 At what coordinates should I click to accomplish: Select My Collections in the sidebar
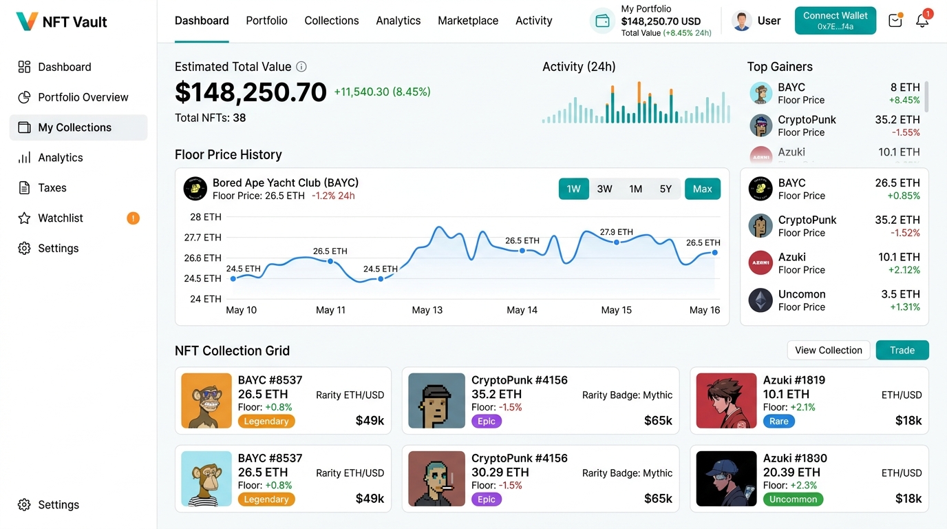click(x=78, y=127)
